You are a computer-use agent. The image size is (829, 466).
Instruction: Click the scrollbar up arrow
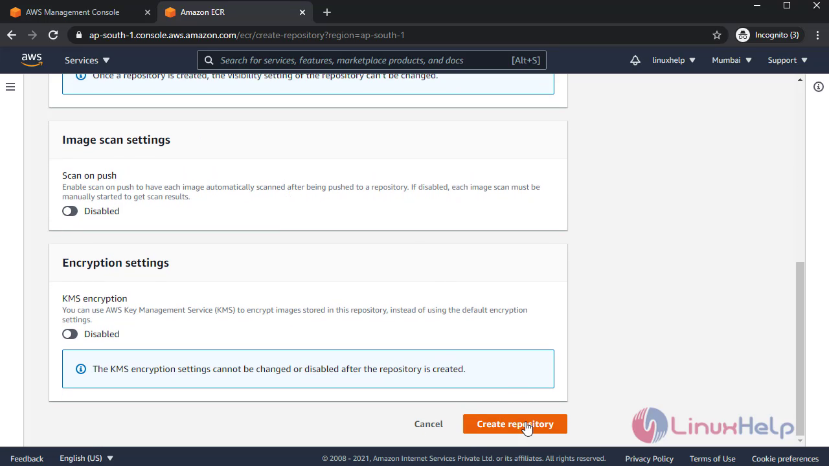(x=800, y=80)
